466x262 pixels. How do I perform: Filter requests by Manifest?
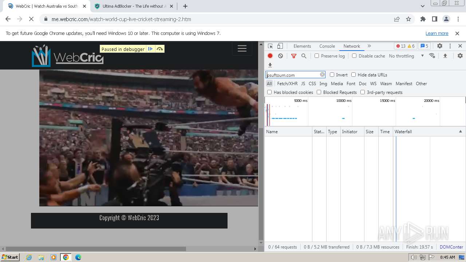click(404, 83)
